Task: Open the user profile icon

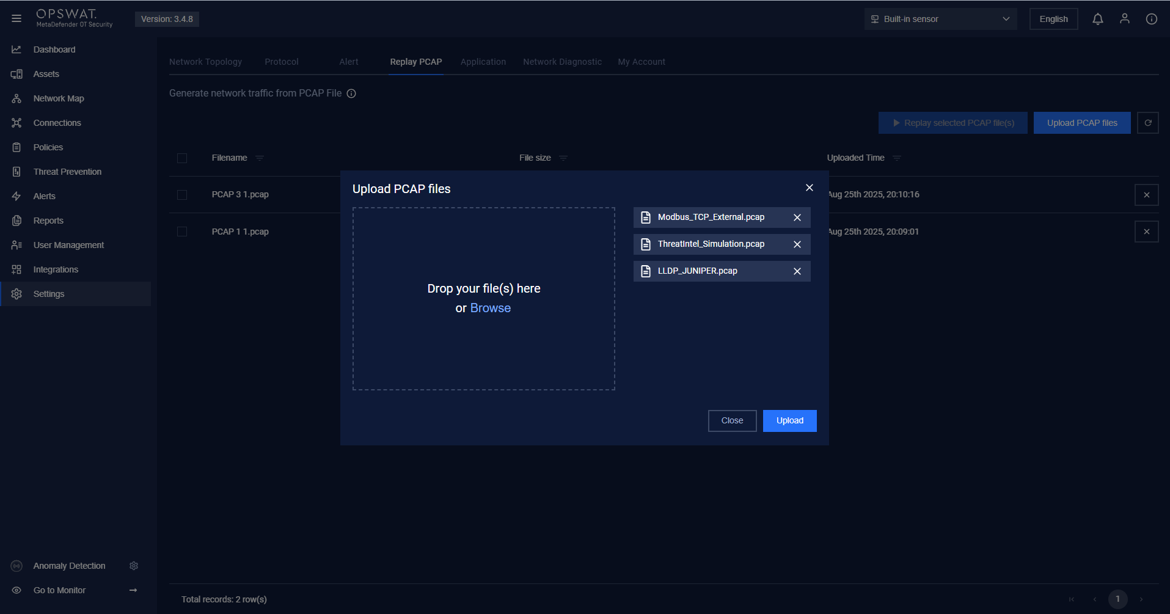Action: (x=1125, y=19)
